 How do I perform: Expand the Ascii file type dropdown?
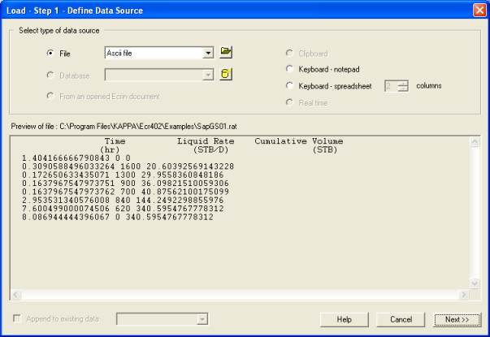tap(208, 54)
